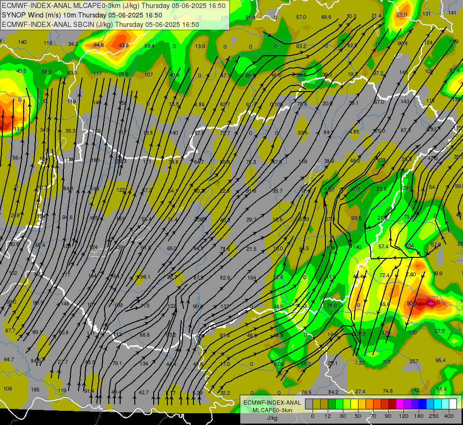Click the legend scale value '70'
This screenshot has height=425, width=463.
[373, 416]
